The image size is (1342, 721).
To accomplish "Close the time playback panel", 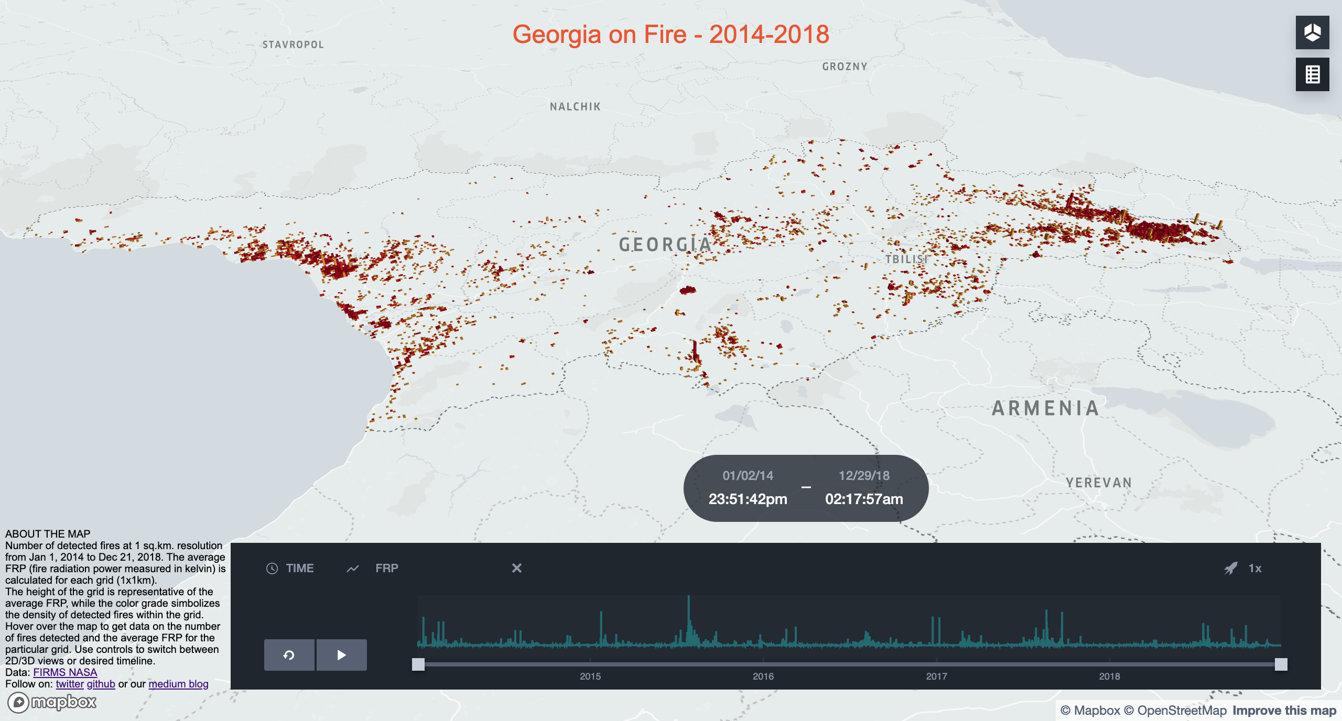I will point(517,568).
